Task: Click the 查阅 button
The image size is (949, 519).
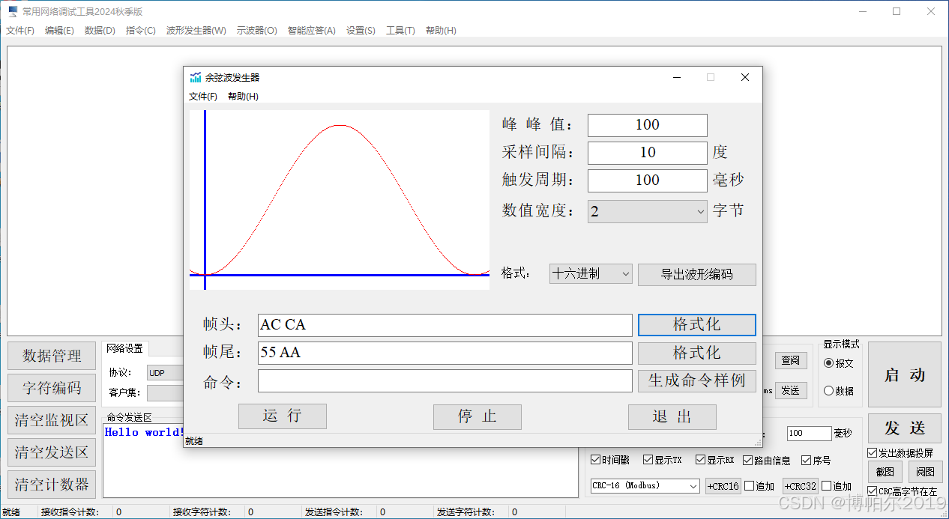Action: 791,361
